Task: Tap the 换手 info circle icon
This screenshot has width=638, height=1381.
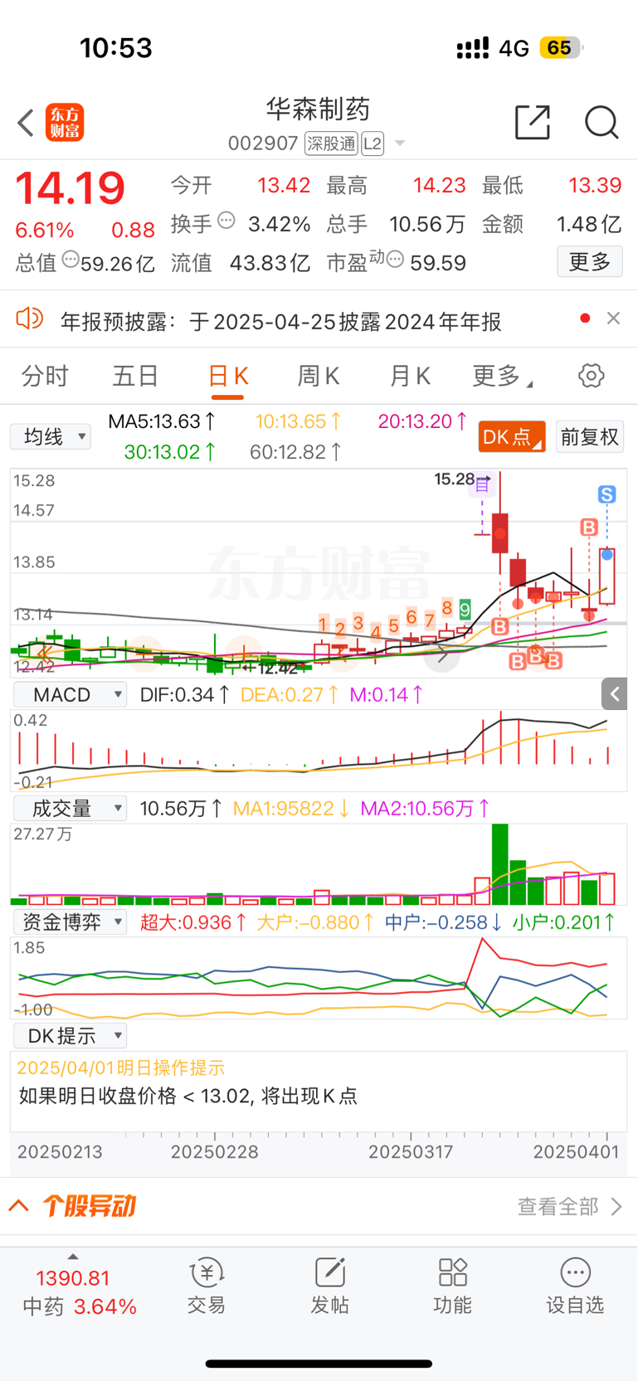Action: click(x=226, y=221)
